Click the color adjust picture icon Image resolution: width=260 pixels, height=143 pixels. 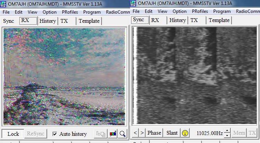click(x=113, y=134)
